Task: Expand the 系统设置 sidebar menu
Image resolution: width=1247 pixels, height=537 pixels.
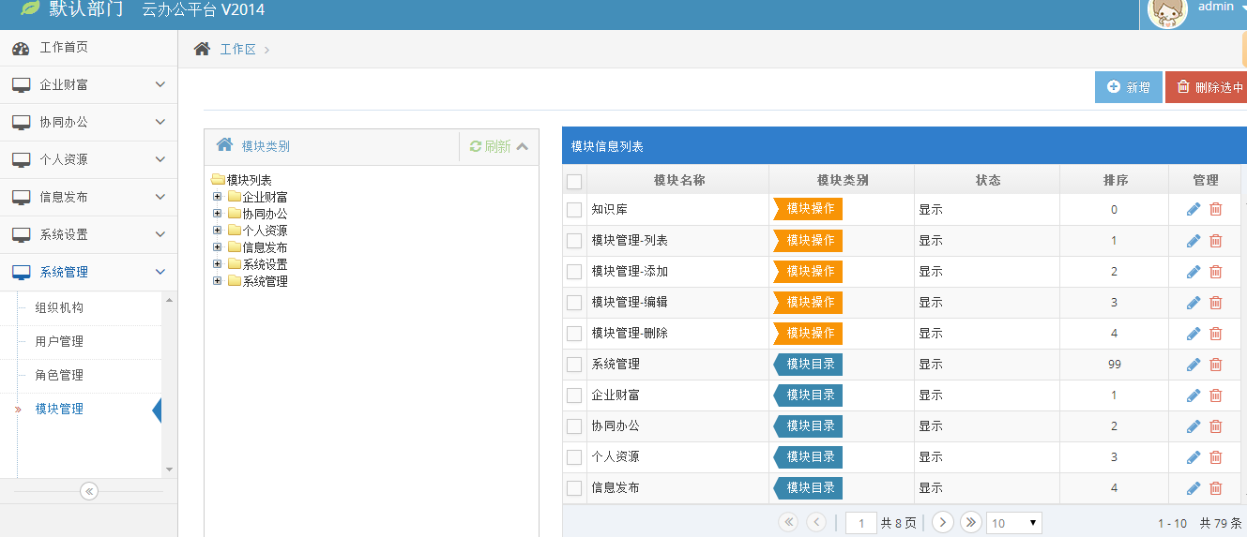Action: coord(88,235)
